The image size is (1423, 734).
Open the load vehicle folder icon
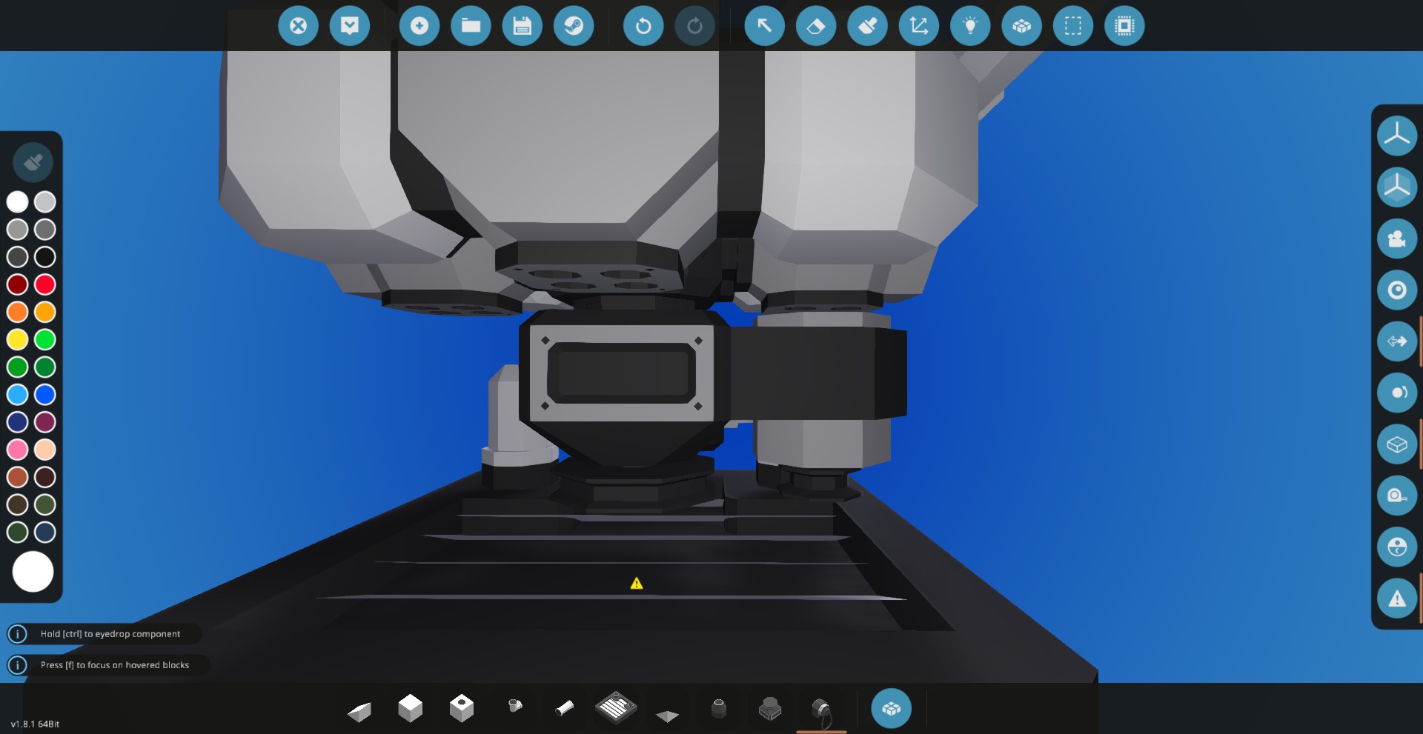[471, 26]
